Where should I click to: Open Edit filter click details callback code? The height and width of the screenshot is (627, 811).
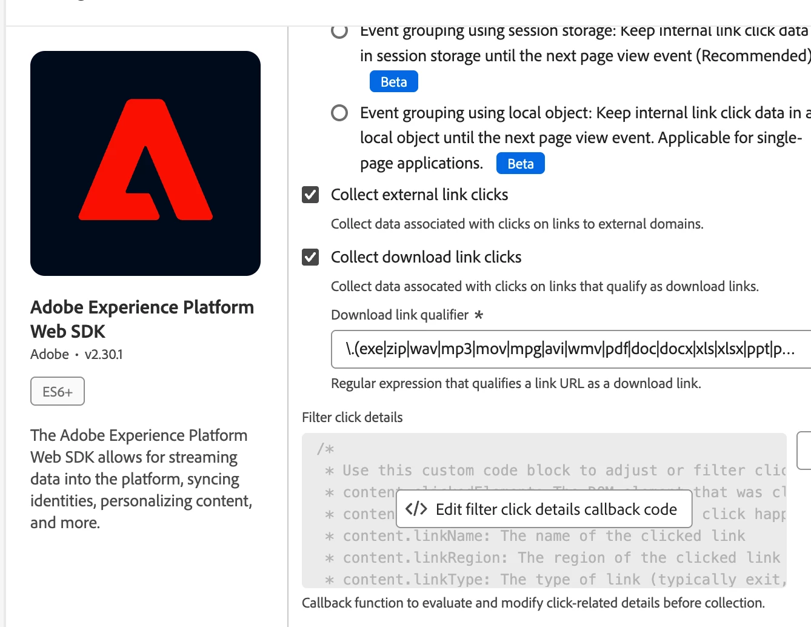(x=544, y=509)
